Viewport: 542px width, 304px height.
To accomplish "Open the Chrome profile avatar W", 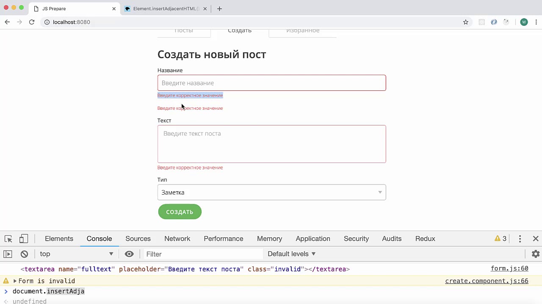I will click(524, 22).
